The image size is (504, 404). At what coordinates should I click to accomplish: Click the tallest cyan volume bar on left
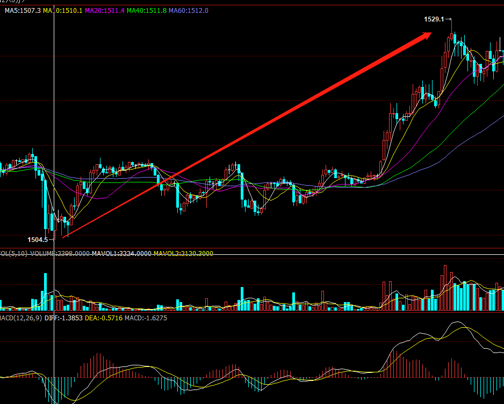[x=45, y=292]
